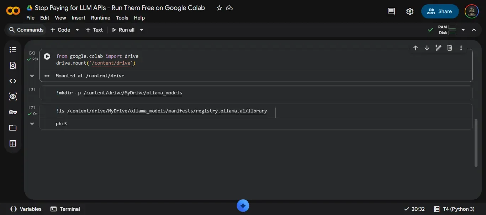Open the Tools menu
The width and height of the screenshot is (486, 215).
coord(122,18)
